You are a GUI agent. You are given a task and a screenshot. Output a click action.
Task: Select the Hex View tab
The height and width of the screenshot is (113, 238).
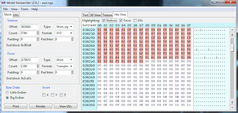120,14
